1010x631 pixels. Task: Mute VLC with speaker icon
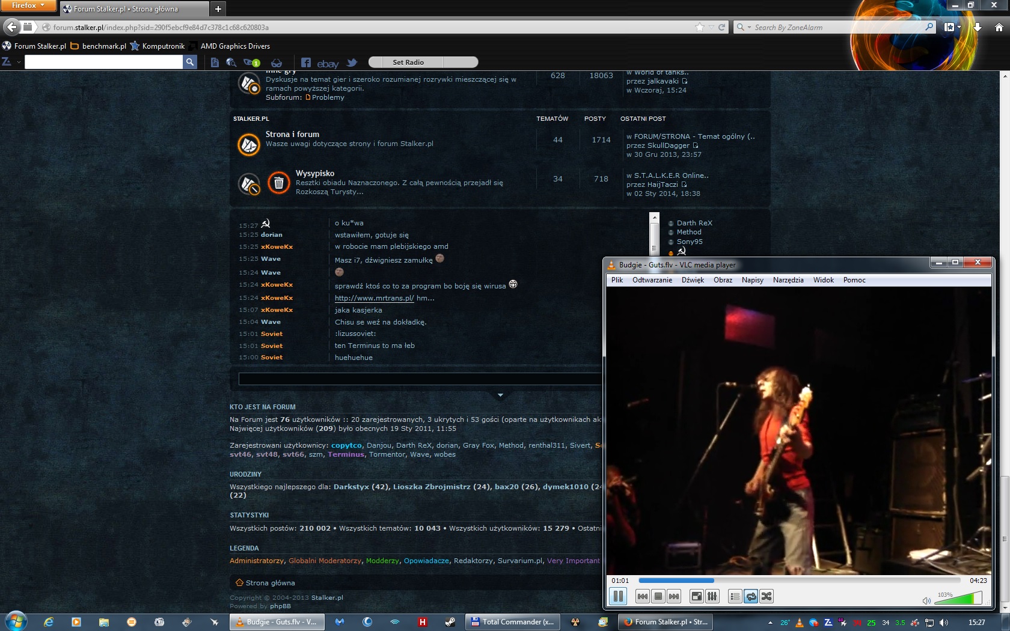coord(926,600)
